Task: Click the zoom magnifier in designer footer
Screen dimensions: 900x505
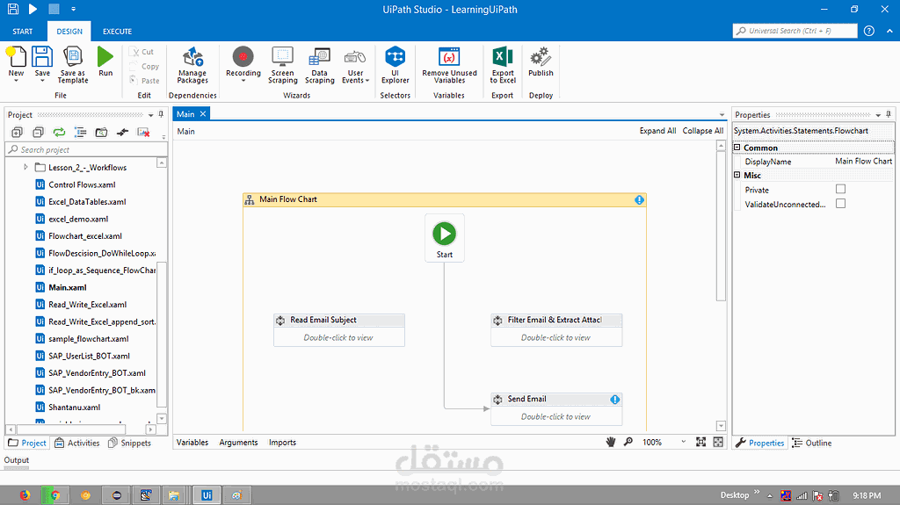Action: [x=628, y=442]
